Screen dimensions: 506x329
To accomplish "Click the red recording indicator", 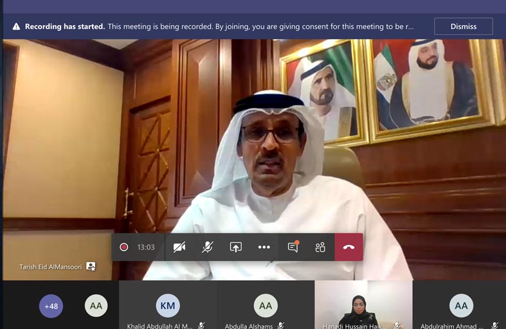I will (x=124, y=247).
